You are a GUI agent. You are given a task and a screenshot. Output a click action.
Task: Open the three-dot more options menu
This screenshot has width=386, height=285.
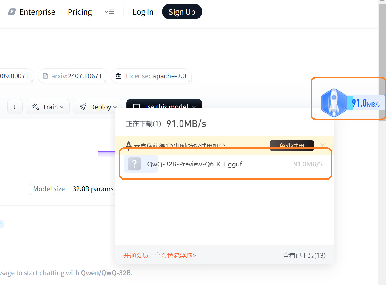tap(15, 107)
